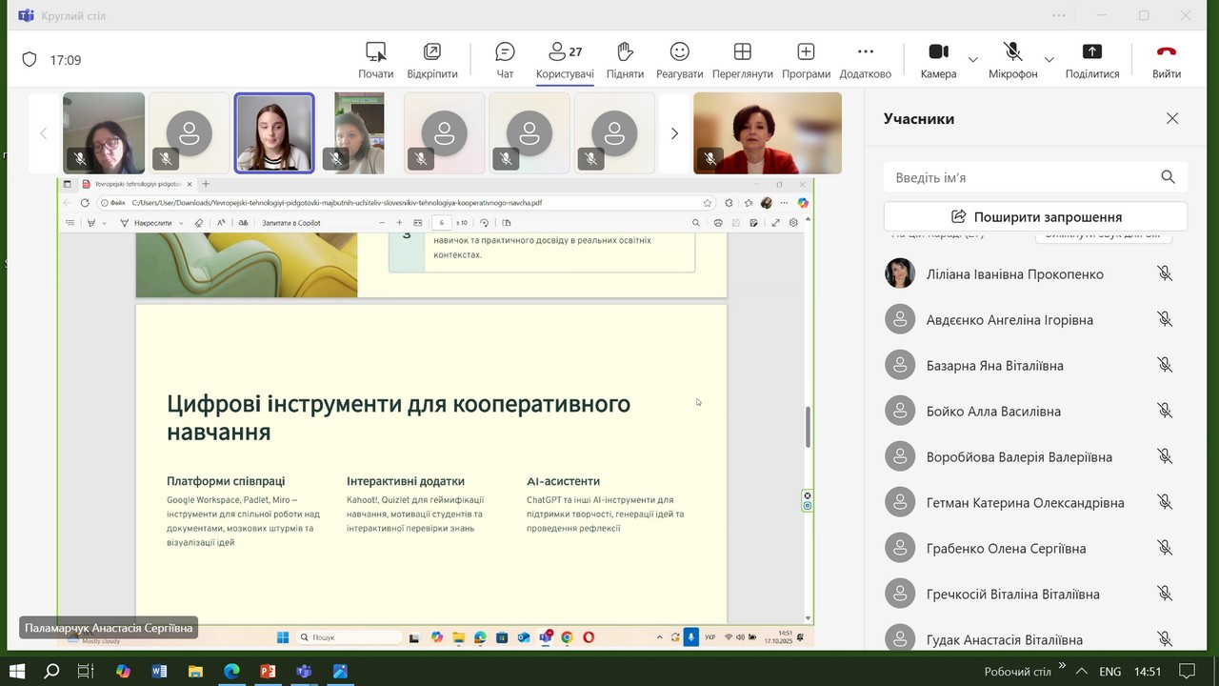The image size is (1219, 686).
Task: Toggle mic for Авдєєнко Ангеліна Ігорівна
Action: 1164,320
